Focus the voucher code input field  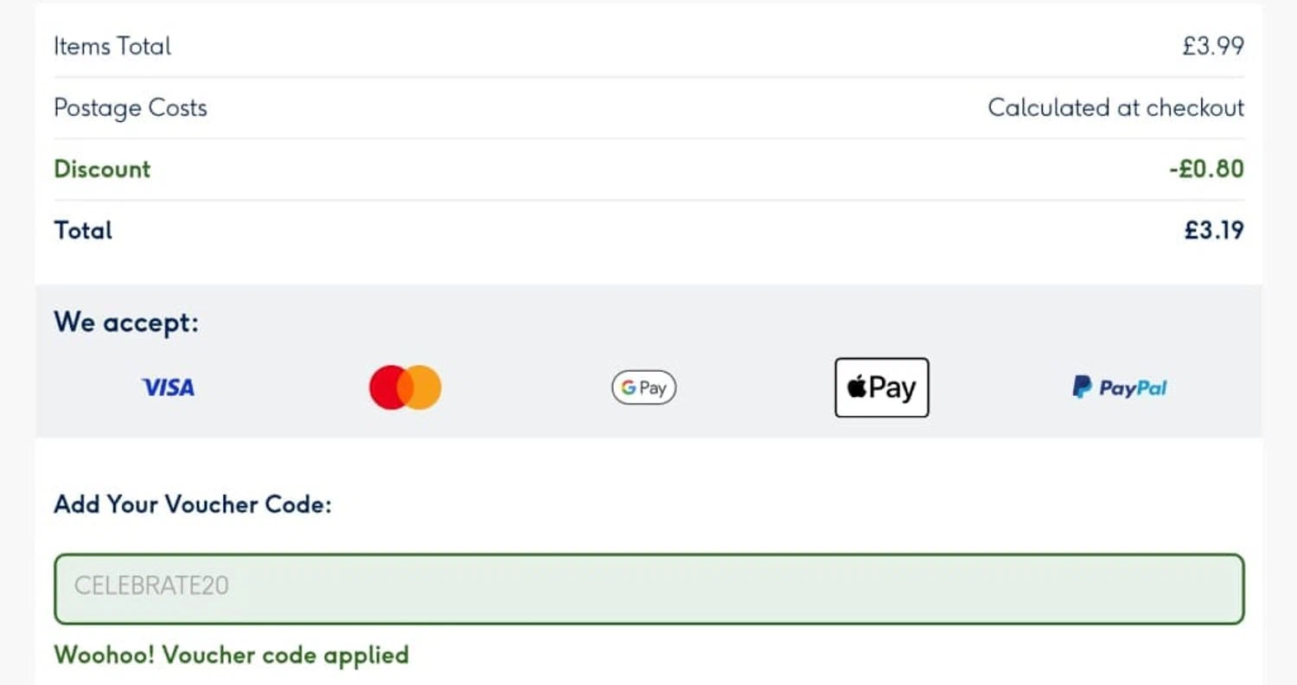click(648, 588)
